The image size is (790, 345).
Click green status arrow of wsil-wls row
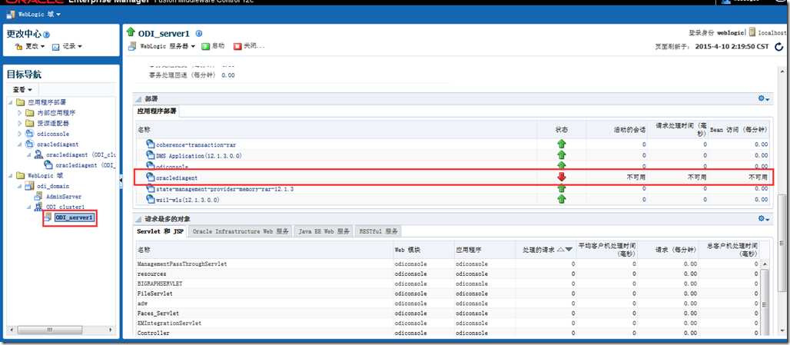click(x=561, y=200)
